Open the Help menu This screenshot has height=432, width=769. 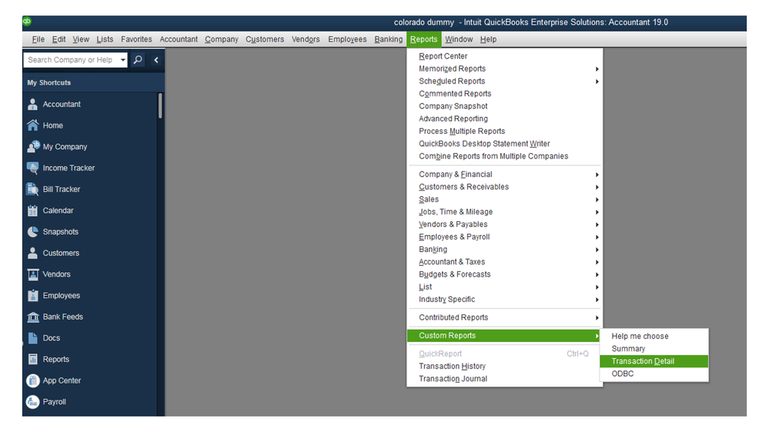tap(488, 39)
